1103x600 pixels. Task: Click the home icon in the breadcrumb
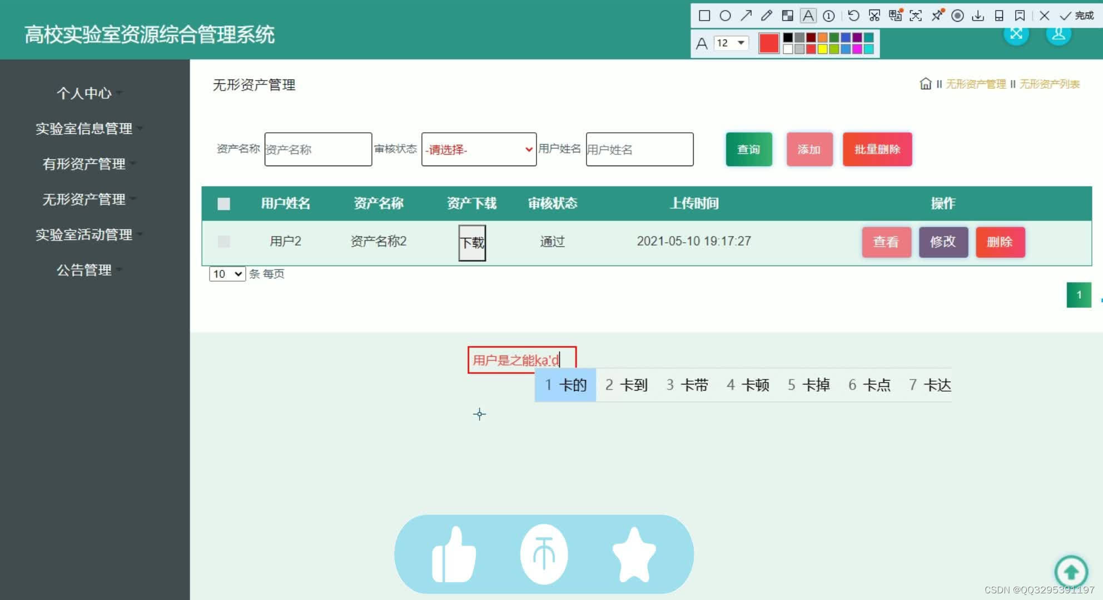(925, 84)
